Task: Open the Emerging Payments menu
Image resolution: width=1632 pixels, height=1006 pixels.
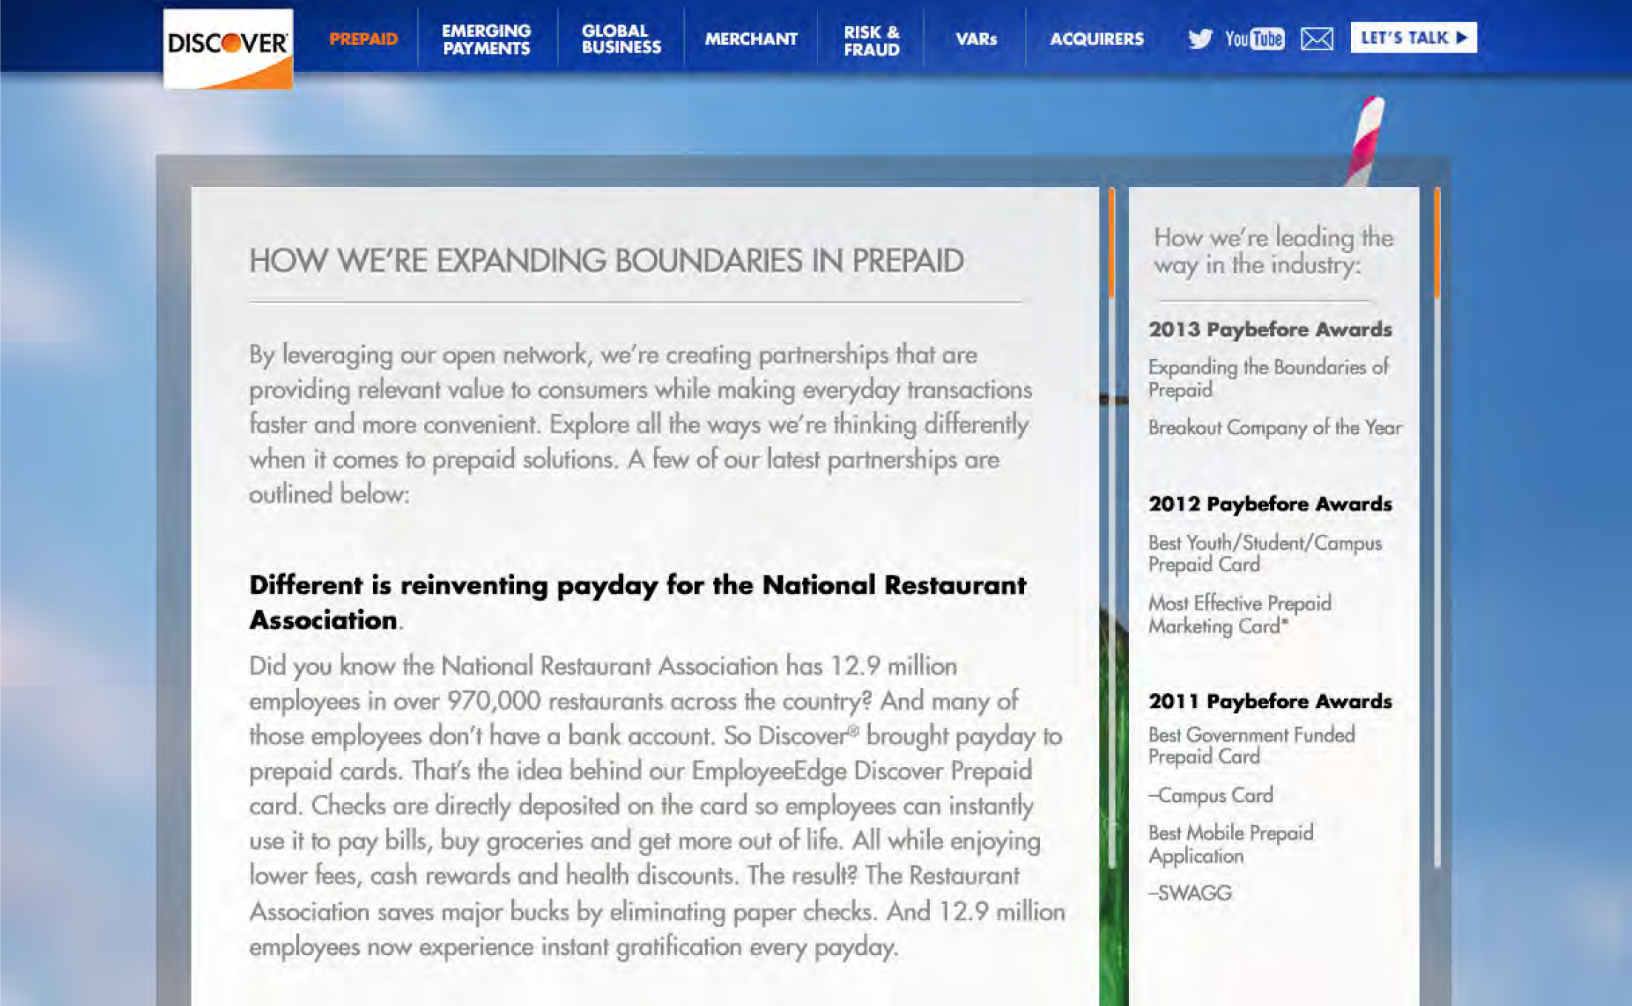Action: pyautogui.click(x=486, y=39)
